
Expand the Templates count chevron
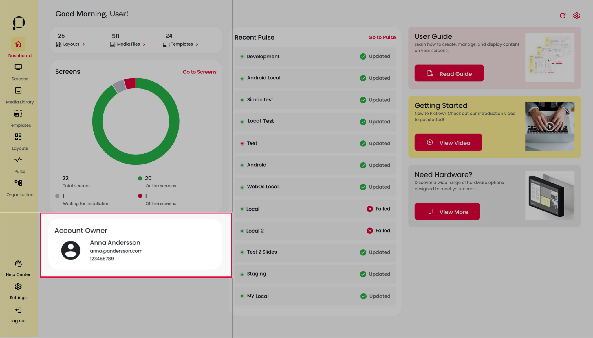click(x=197, y=44)
